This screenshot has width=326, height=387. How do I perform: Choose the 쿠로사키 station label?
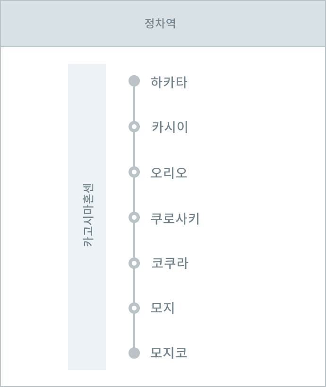tap(175, 218)
